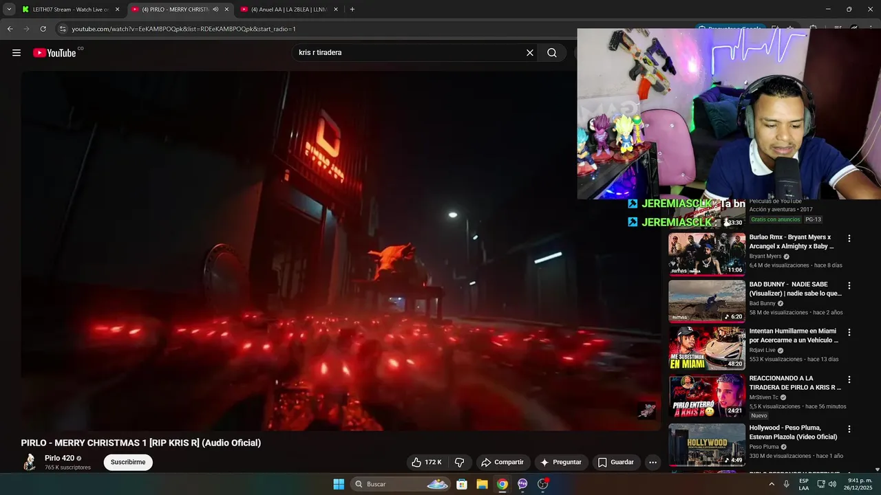
Task: Open the clock showing 9:41 p. m.
Action: (x=859, y=484)
